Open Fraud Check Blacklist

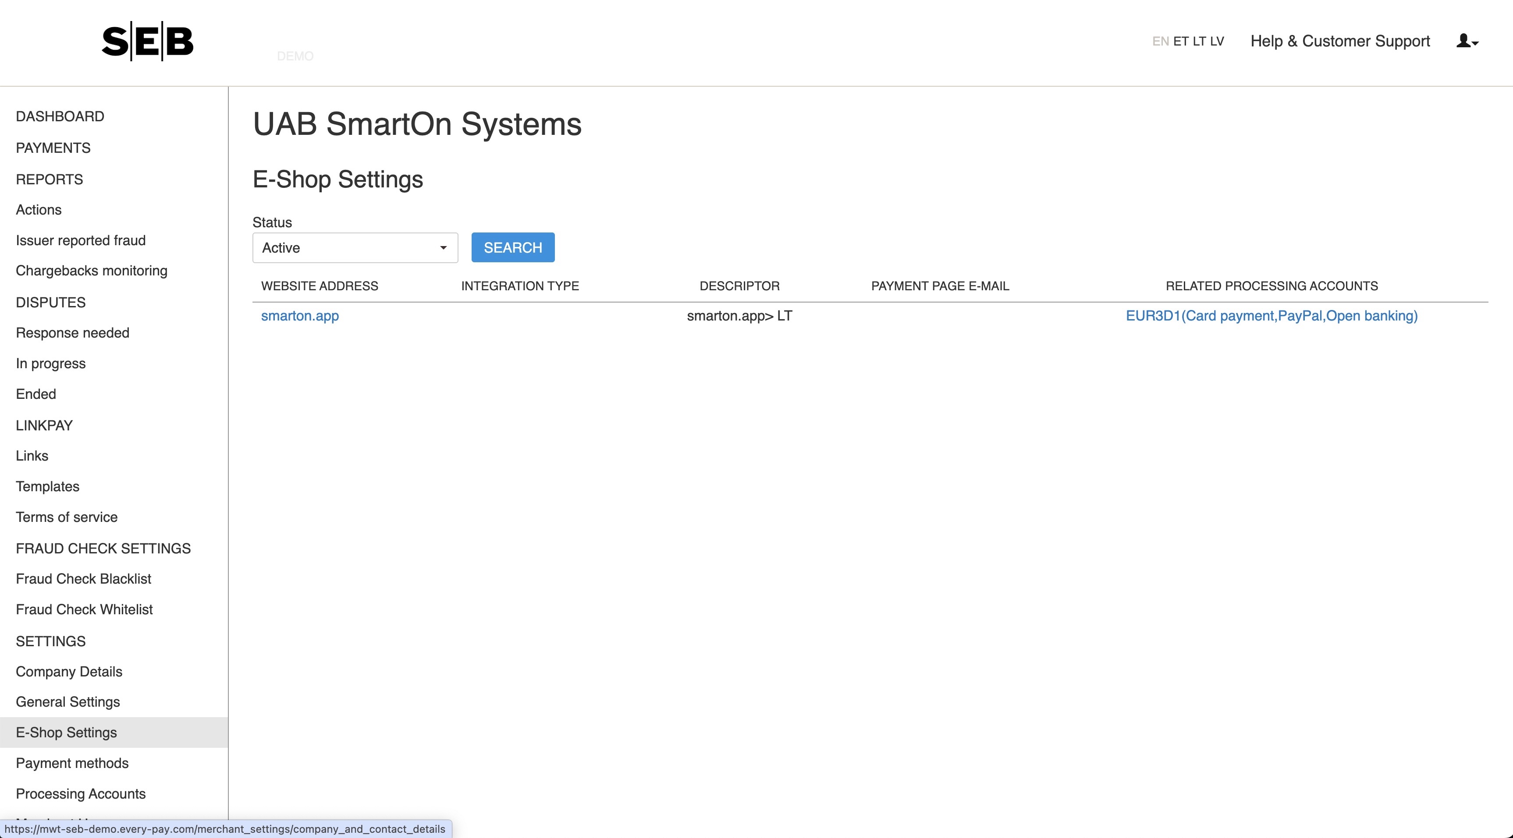tap(83, 579)
